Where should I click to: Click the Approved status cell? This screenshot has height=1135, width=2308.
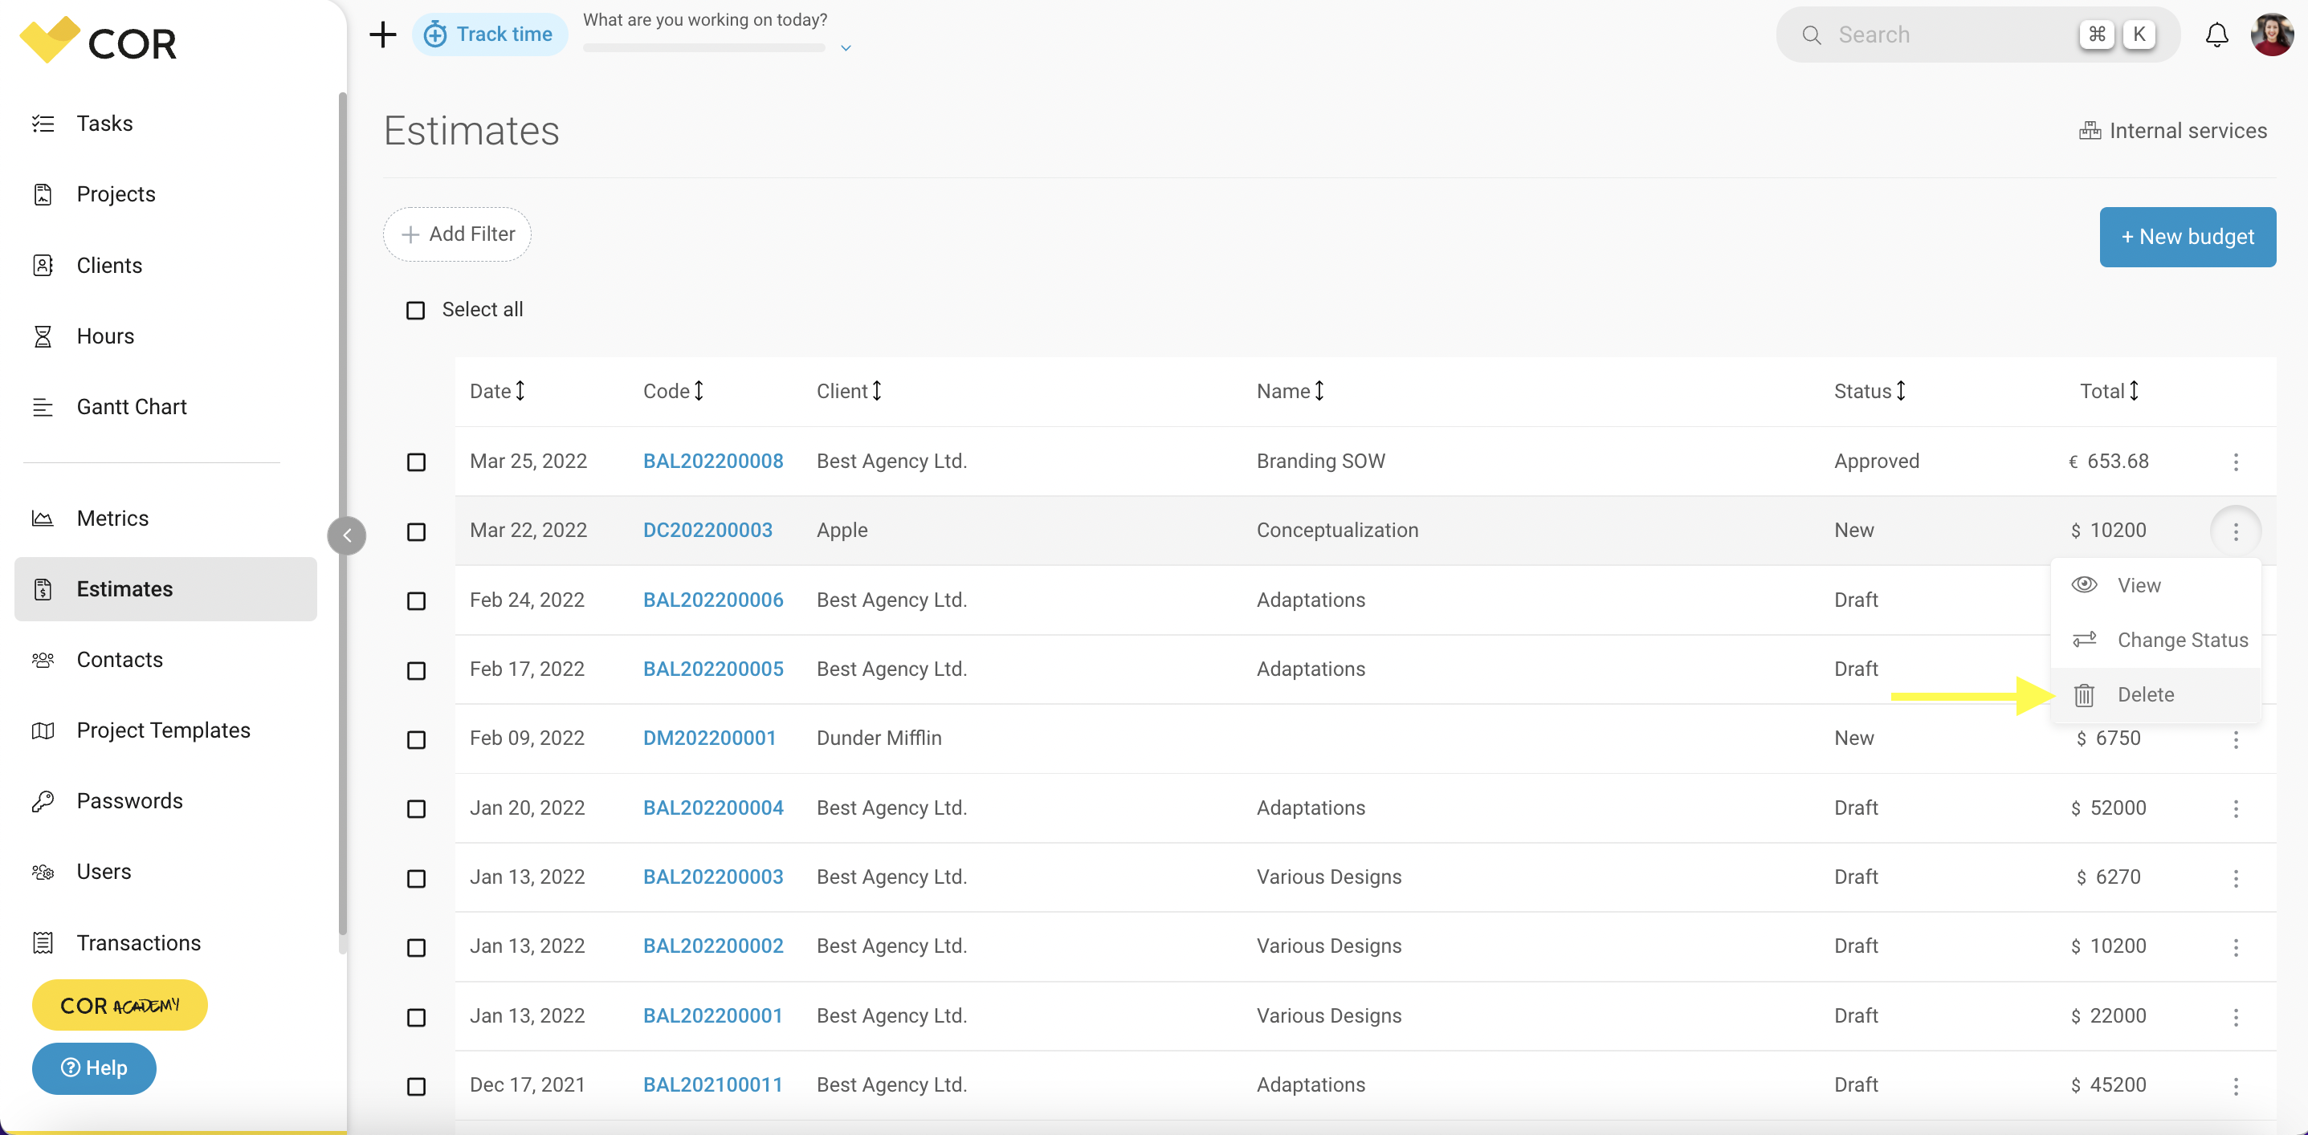click(x=1876, y=462)
